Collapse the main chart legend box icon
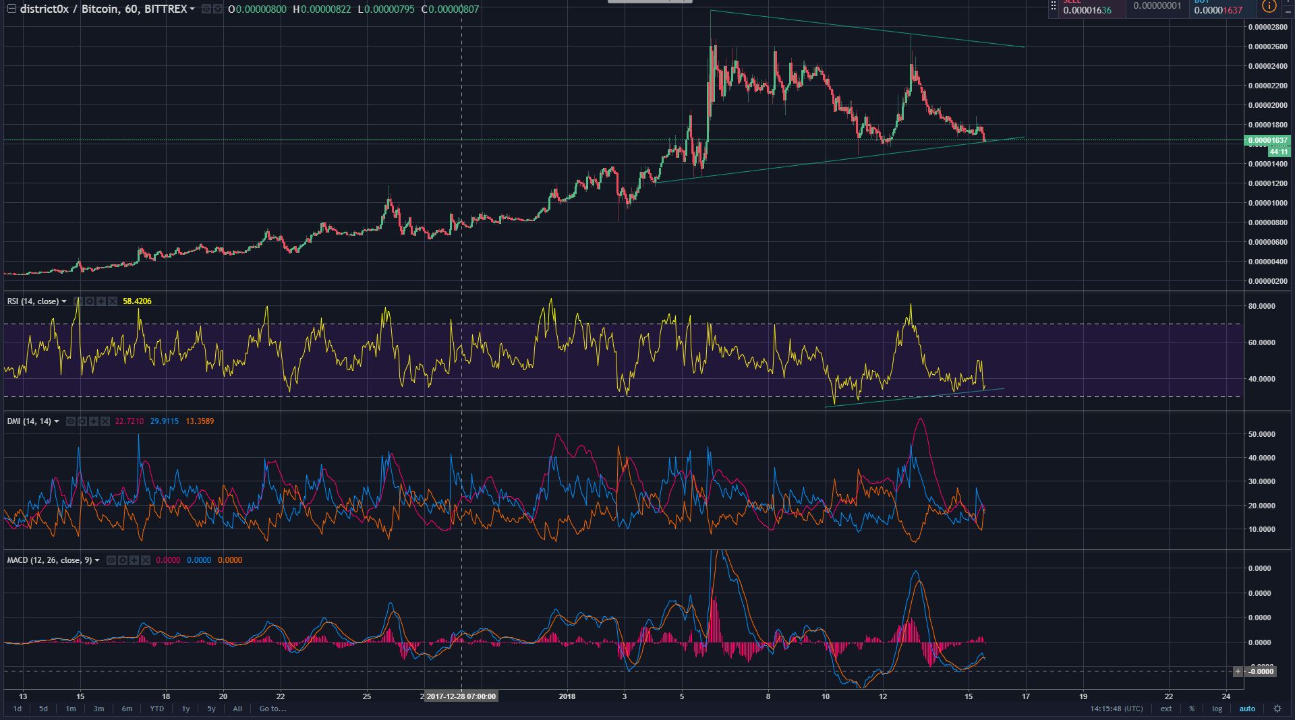Screen dimensions: 1295x720 coord(11,9)
